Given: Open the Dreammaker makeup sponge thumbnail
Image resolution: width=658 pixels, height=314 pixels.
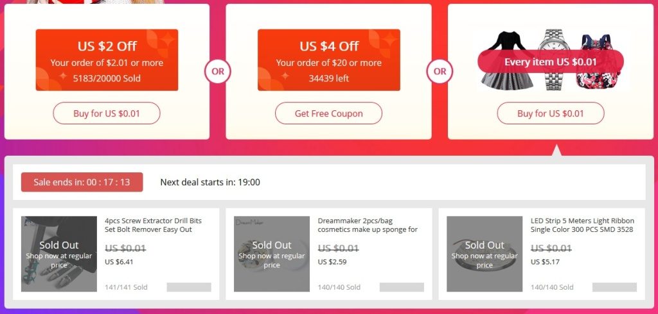Looking at the screenshot, I should point(272,254).
